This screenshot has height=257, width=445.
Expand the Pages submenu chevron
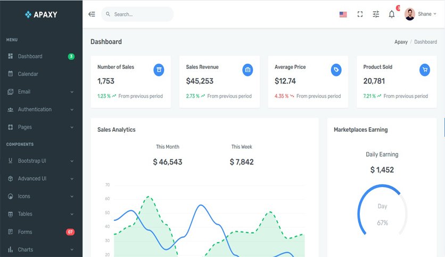click(72, 127)
